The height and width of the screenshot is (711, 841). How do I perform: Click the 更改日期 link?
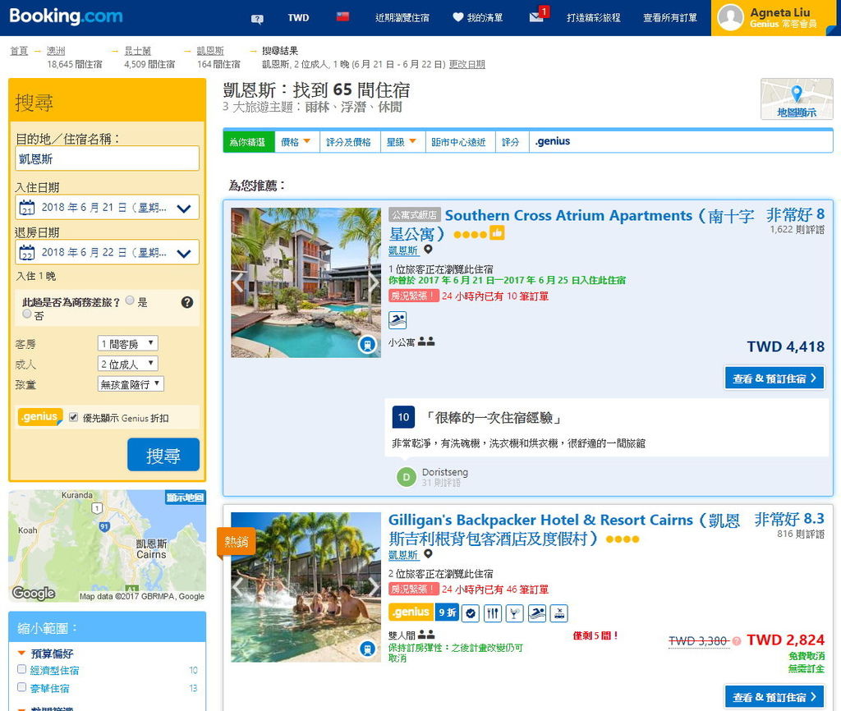click(466, 64)
